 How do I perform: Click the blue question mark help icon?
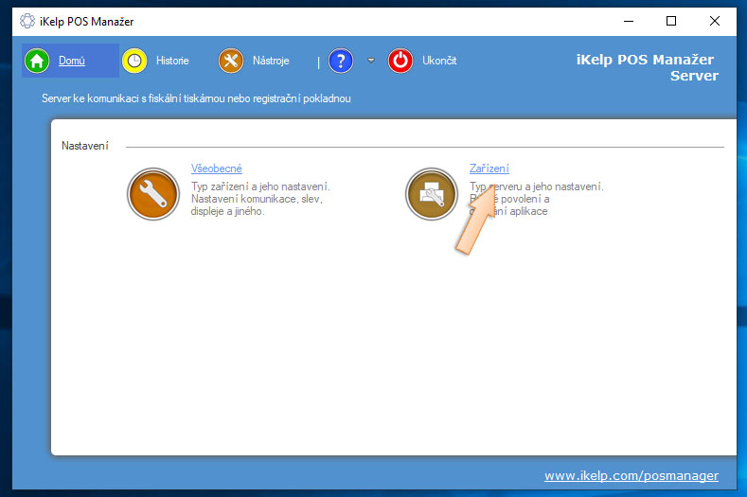pyautogui.click(x=341, y=61)
